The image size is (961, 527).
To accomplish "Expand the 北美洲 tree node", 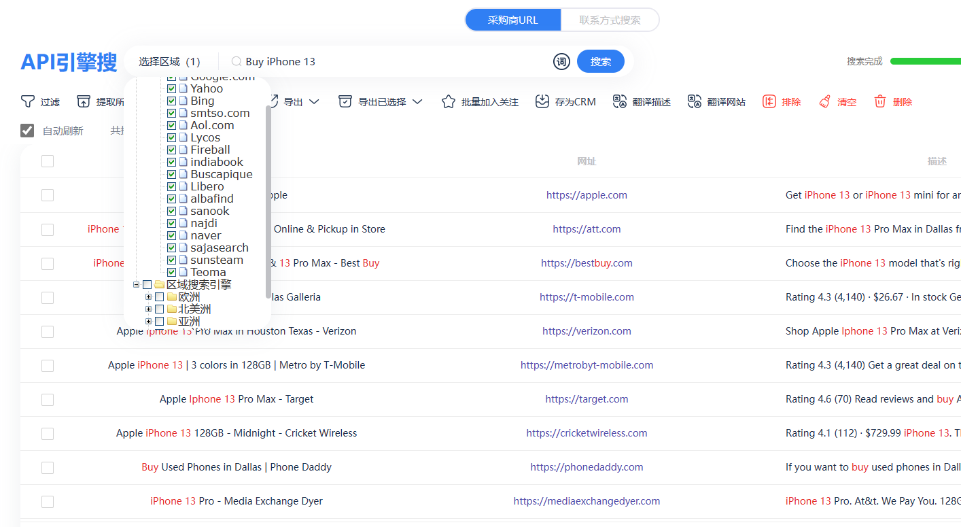I will pos(148,309).
